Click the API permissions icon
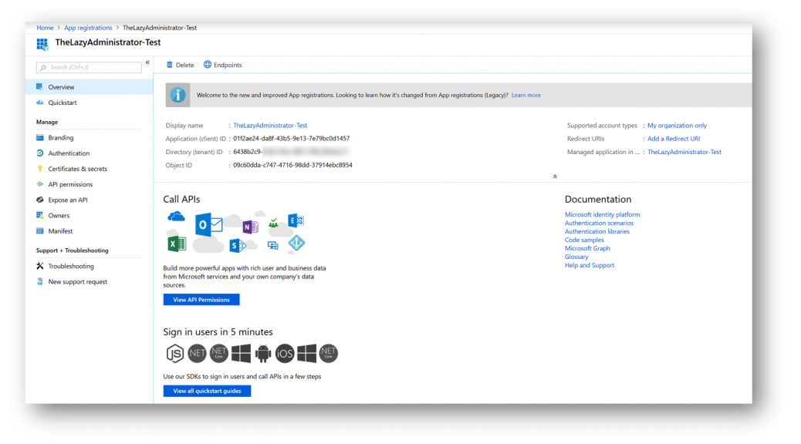The width and height of the screenshot is (801, 444). tap(39, 184)
